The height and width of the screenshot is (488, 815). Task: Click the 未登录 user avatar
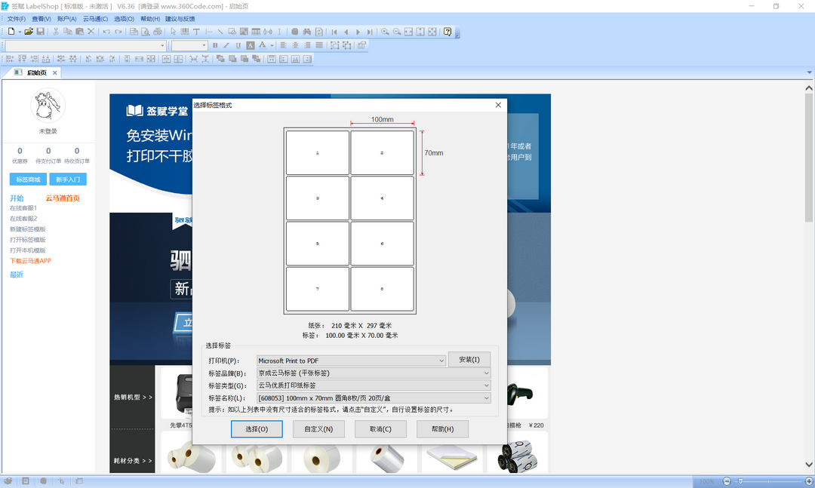coord(48,106)
